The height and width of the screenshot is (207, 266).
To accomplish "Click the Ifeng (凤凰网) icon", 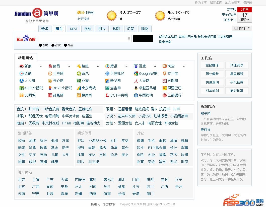I will click(x=164, y=81).
